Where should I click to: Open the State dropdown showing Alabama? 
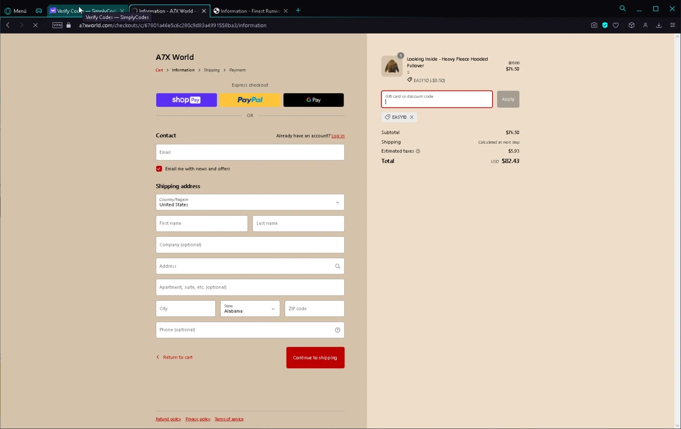click(x=250, y=308)
